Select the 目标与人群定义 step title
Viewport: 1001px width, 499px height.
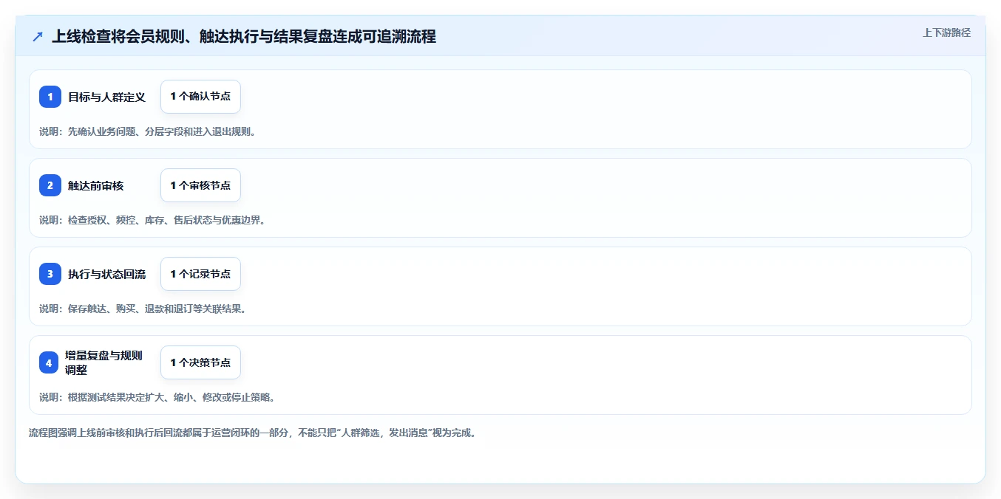(x=107, y=97)
